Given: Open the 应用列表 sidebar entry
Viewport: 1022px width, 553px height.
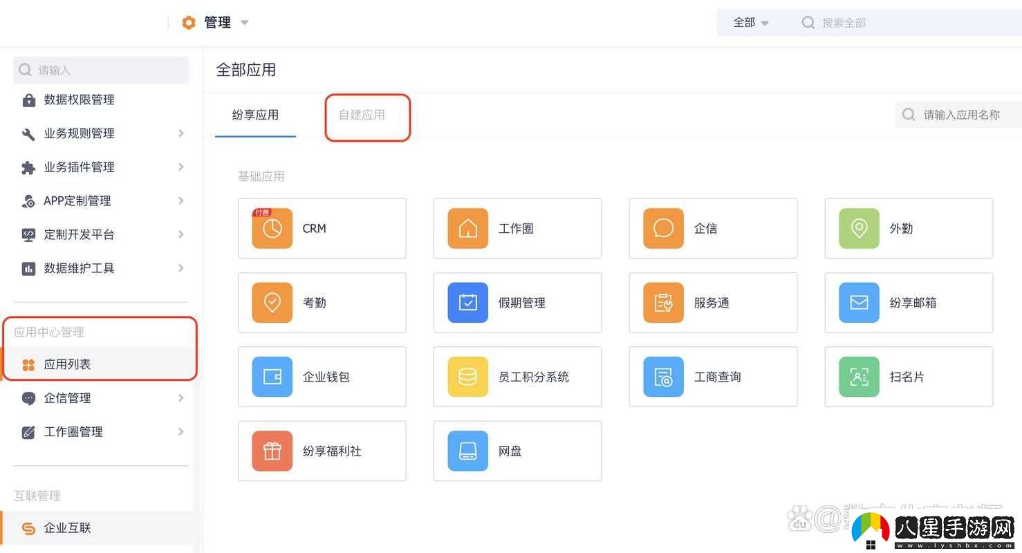Looking at the screenshot, I should [x=67, y=364].
